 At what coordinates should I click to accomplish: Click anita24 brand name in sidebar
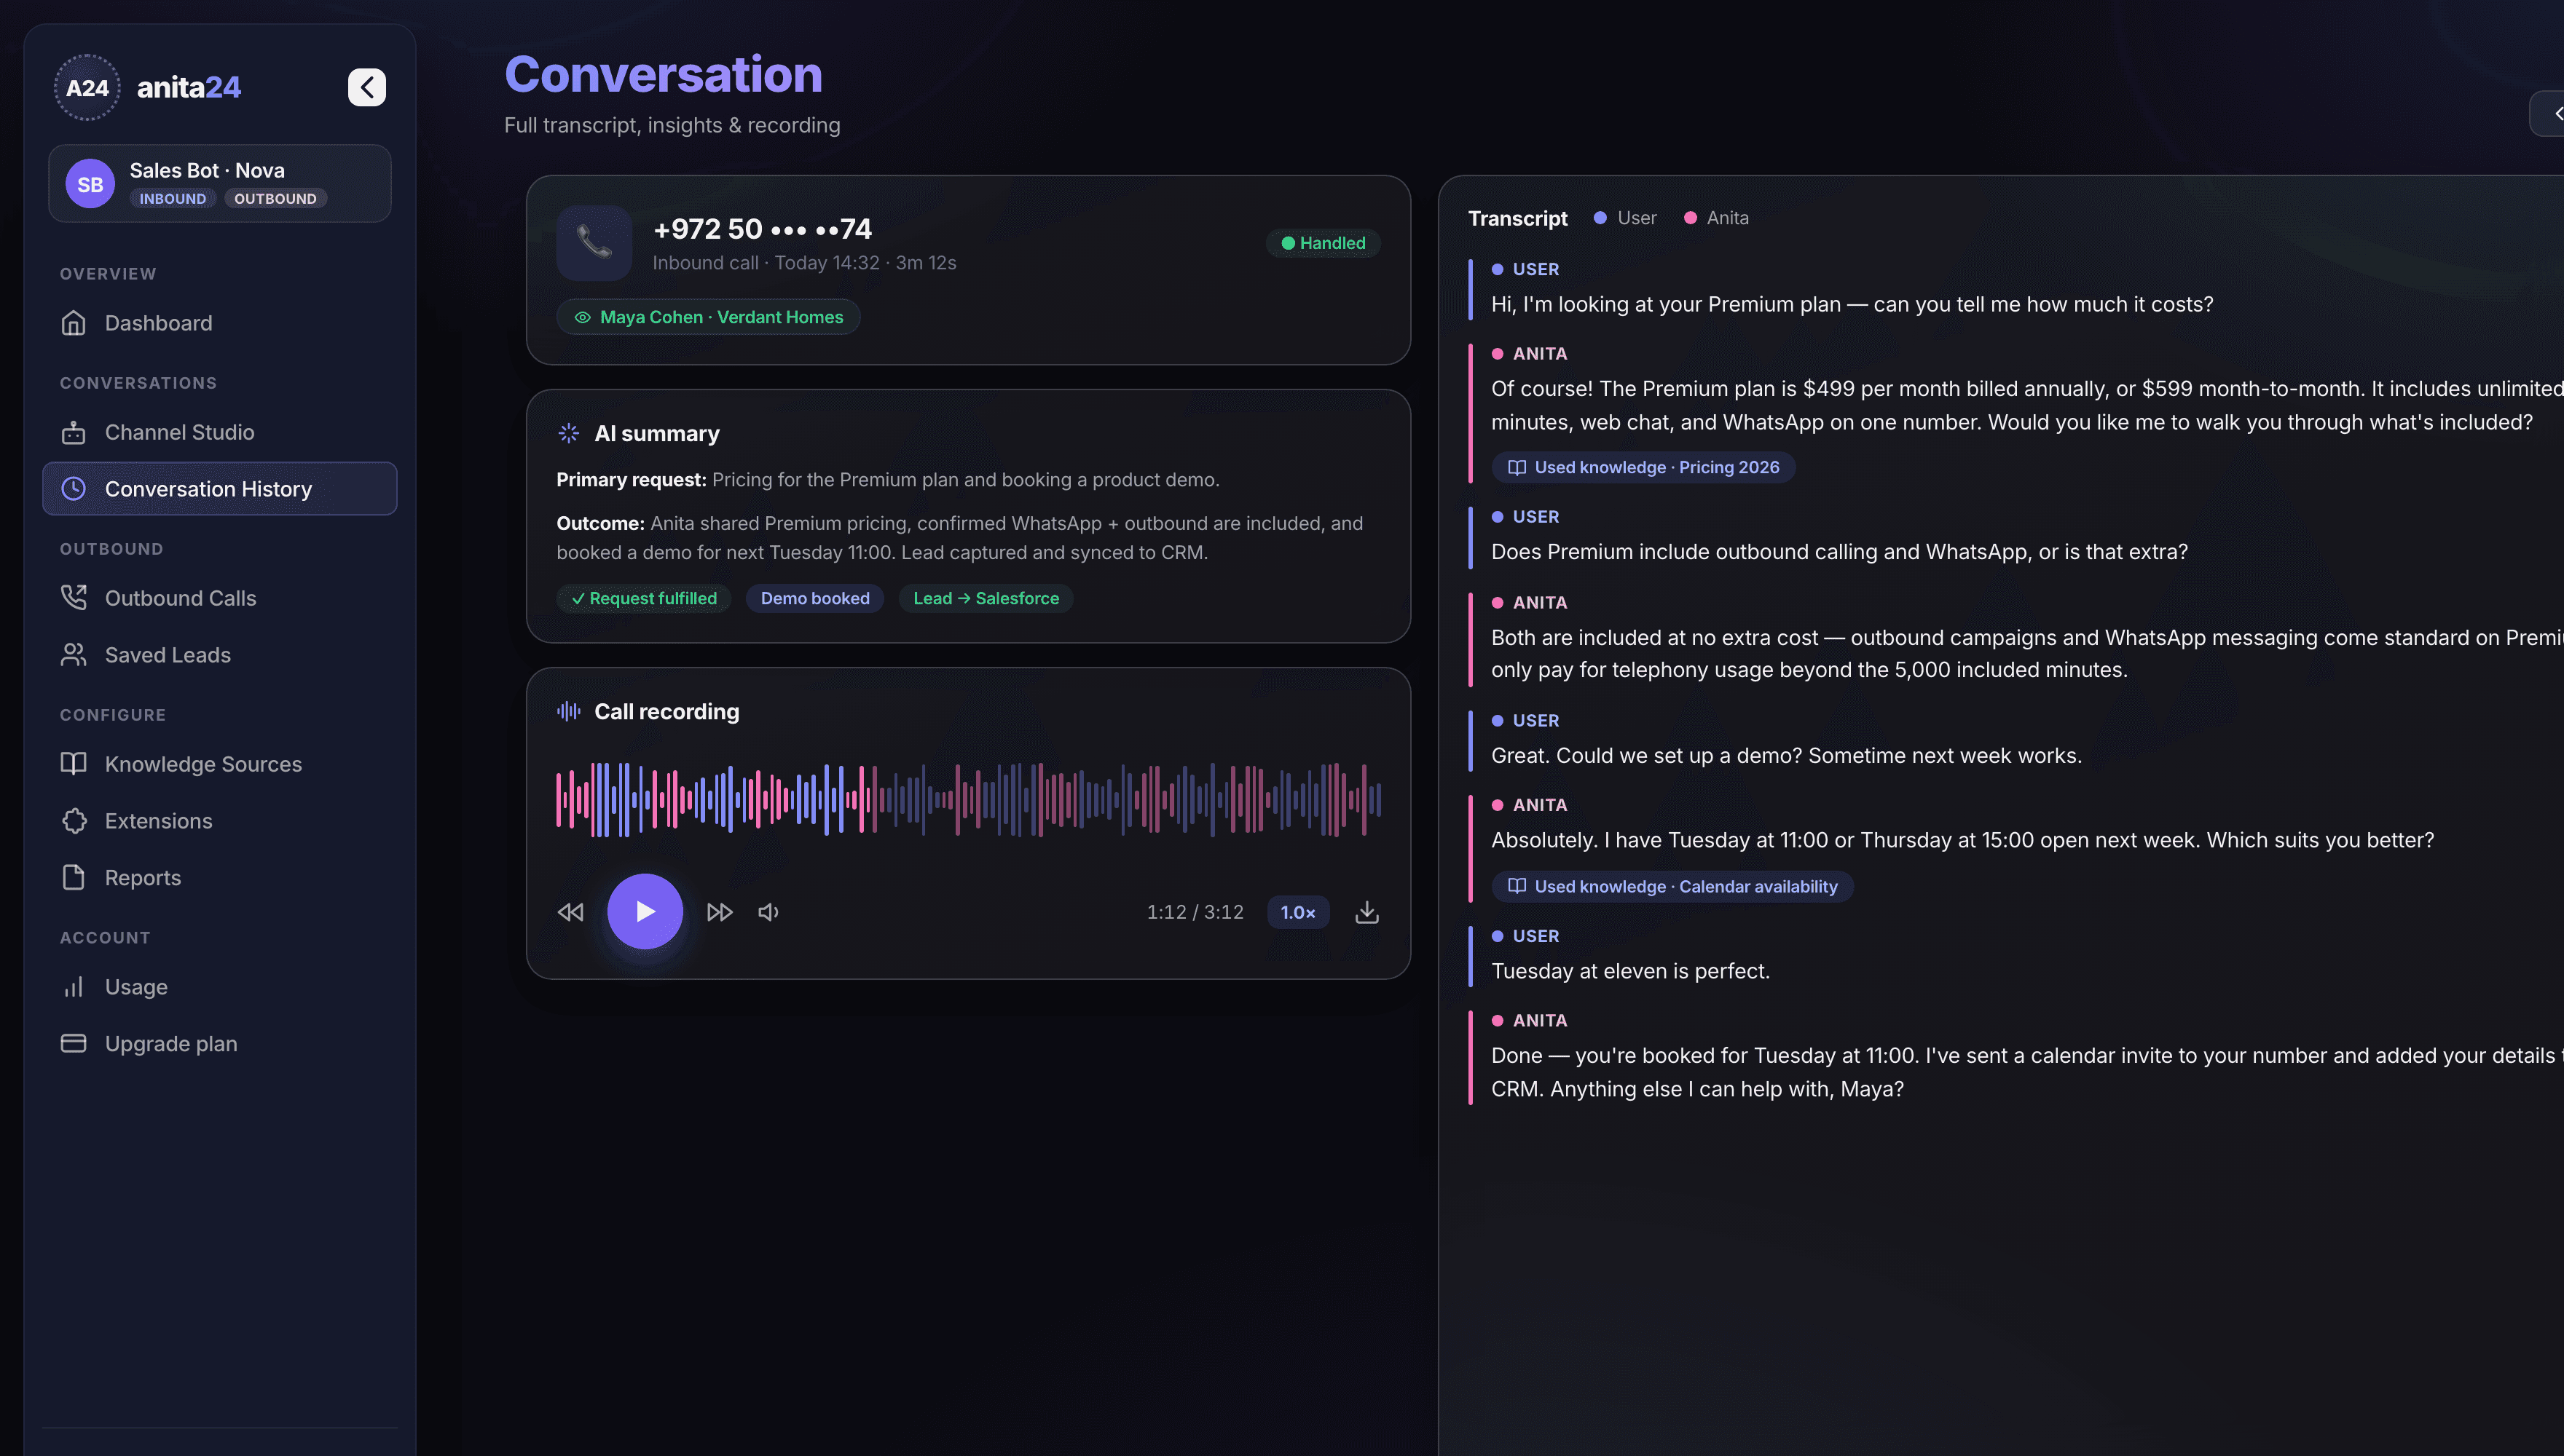point(189,87)
